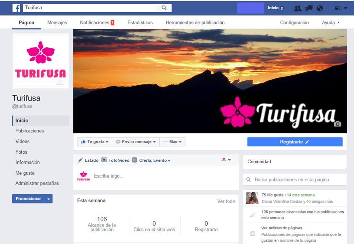The width and height of the screenshot is (354, 244).
Task: Expand the Ayuda dropdown
Action: click(x=330, y=22)
